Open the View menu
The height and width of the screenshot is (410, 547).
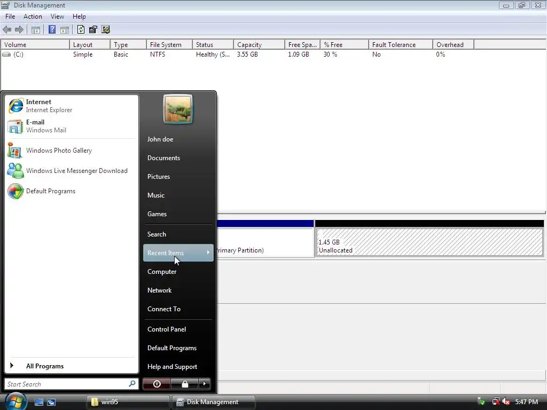click(x=57, y=17)
